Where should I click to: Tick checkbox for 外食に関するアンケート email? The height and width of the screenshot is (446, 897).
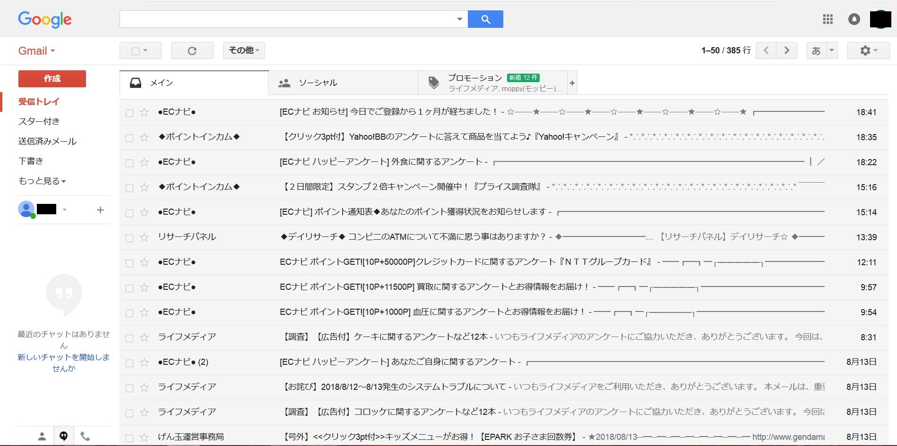click(x=129, y=163)
